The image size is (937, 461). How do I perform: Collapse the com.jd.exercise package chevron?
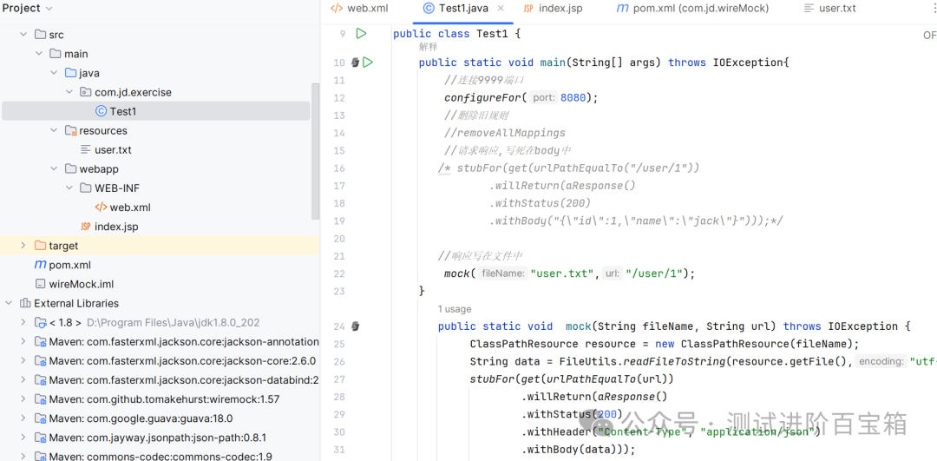click(69, 92)
